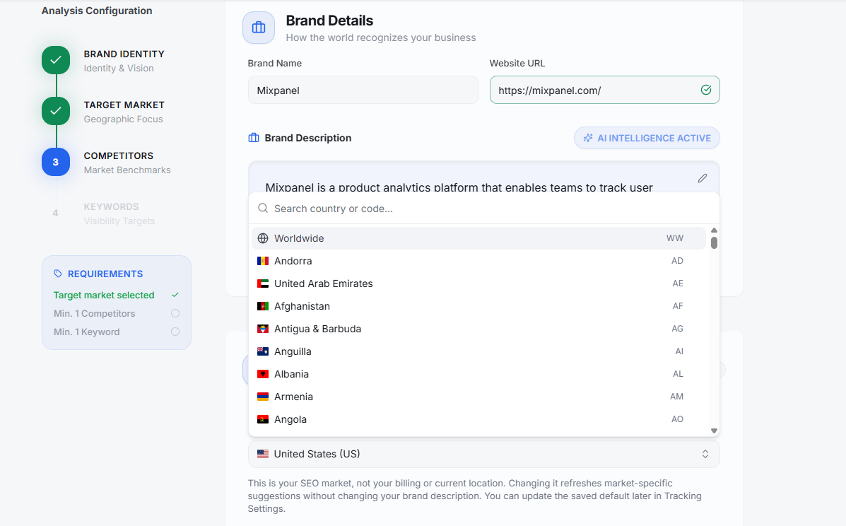The height and width of the screenshot is (526, 846).
Task: Pick Antigua & Barbuda from the list
Action: tap(478, 329)
